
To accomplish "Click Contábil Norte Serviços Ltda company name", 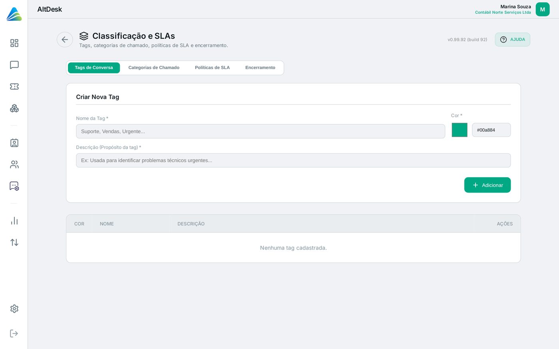I will 503,12.
